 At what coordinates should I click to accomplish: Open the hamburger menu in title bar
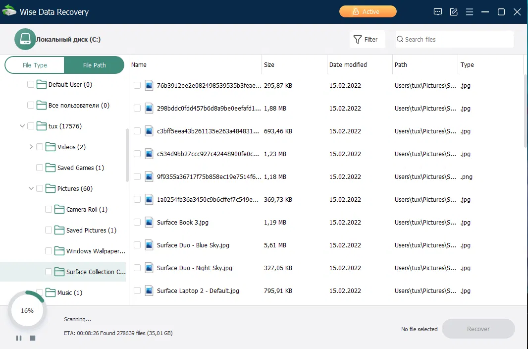pos(470,12)
